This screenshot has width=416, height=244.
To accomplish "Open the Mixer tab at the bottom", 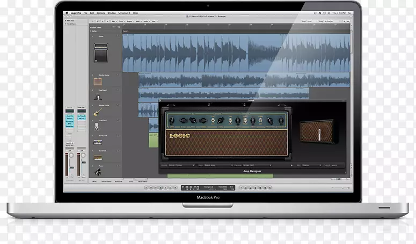I will tap(94, 182).
